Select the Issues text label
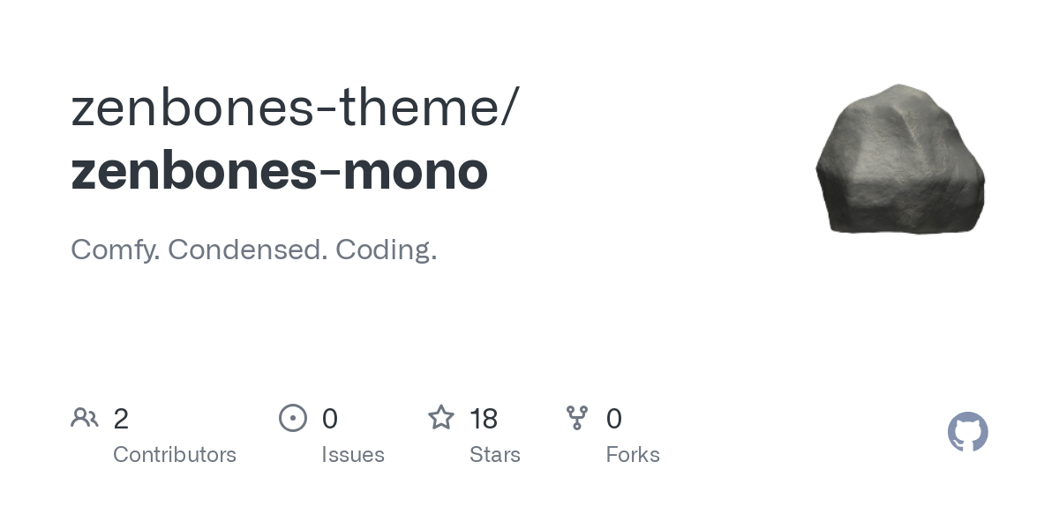 [353, 455]
